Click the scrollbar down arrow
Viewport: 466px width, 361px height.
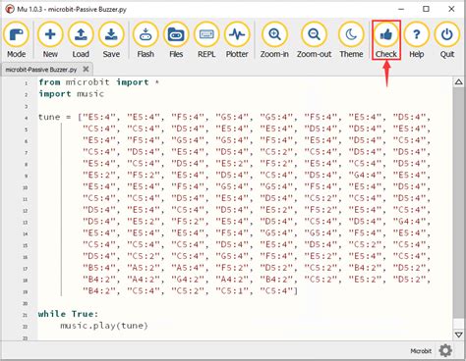tap(459, 335)
